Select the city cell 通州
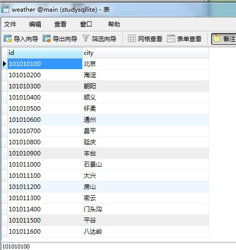 146,120
